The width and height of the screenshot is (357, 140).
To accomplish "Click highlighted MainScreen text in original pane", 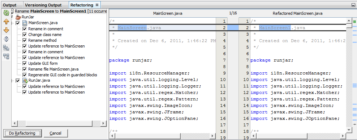I will click(132, 28).
